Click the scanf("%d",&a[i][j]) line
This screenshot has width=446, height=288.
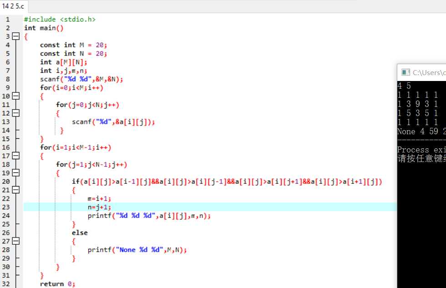[113, 121]
